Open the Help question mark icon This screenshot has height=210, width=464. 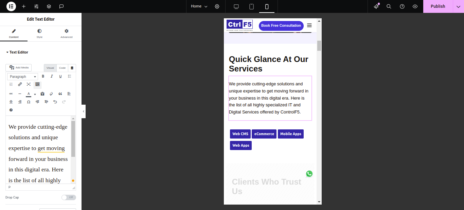click(402, 6)
